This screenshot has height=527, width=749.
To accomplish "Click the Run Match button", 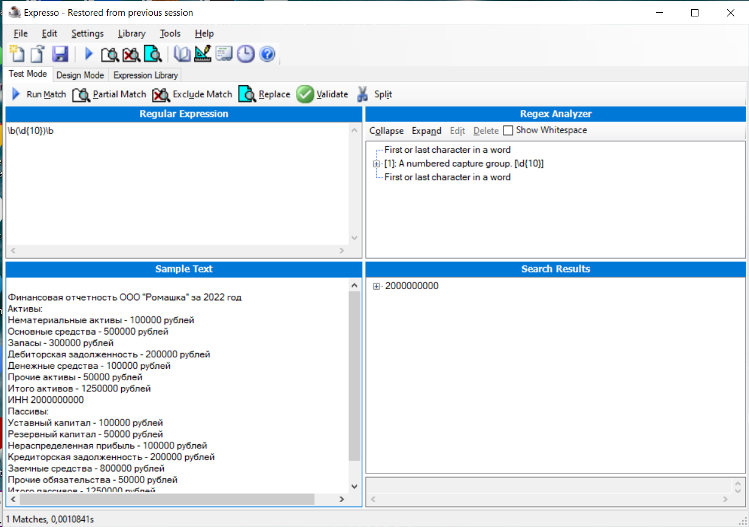I will [39, 94].
